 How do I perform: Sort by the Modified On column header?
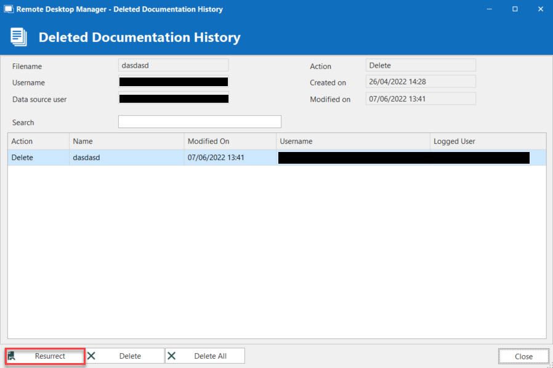click(230, 142)
